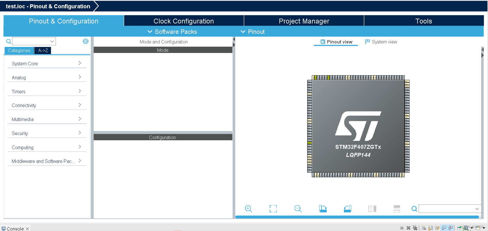Open the Project Manager tab

[304, 21]
